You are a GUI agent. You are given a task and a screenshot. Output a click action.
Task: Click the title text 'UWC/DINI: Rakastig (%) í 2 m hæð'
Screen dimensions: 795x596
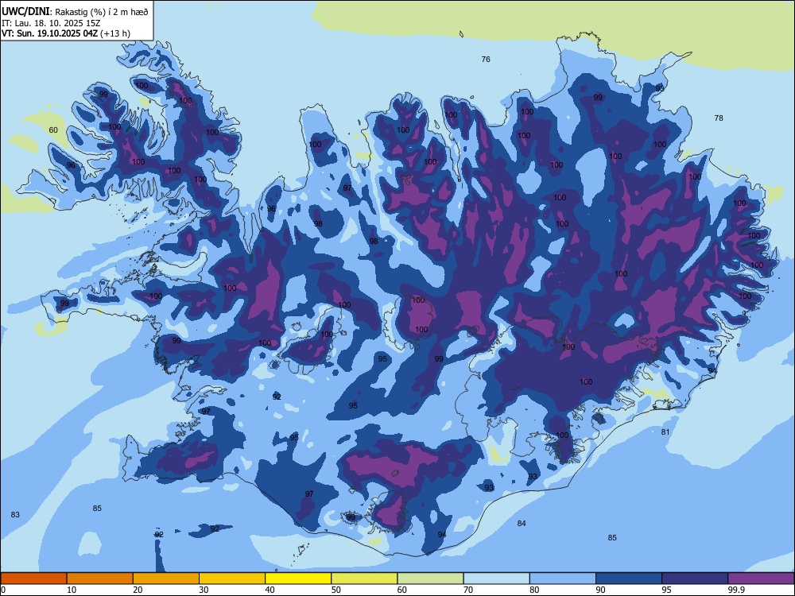click(75, 12)
